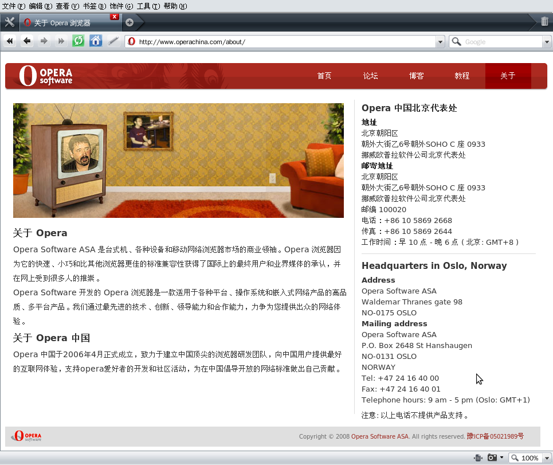
Task: Click the 邮寄地址 label
Action: (377, 166)
